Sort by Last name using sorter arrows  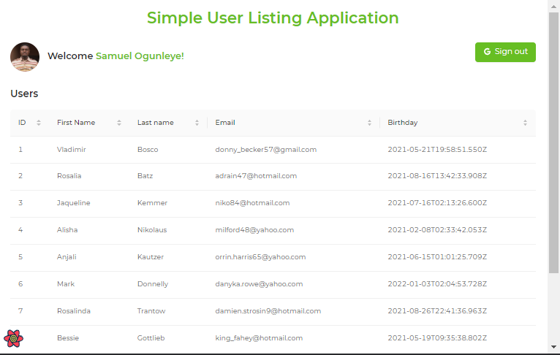[x=197, y=123]
